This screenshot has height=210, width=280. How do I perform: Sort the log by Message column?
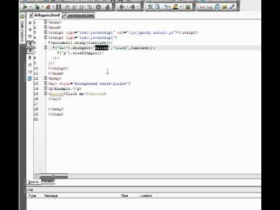pos(51,195)
